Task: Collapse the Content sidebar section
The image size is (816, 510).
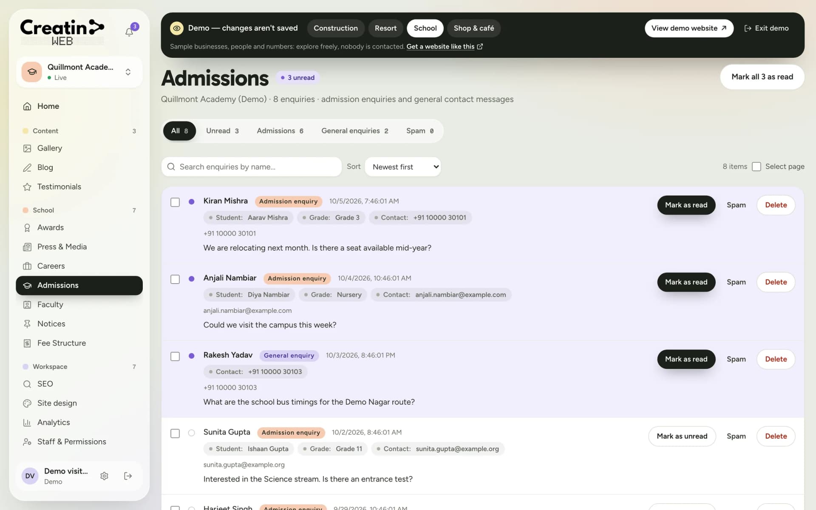Action: pos(79,131)
